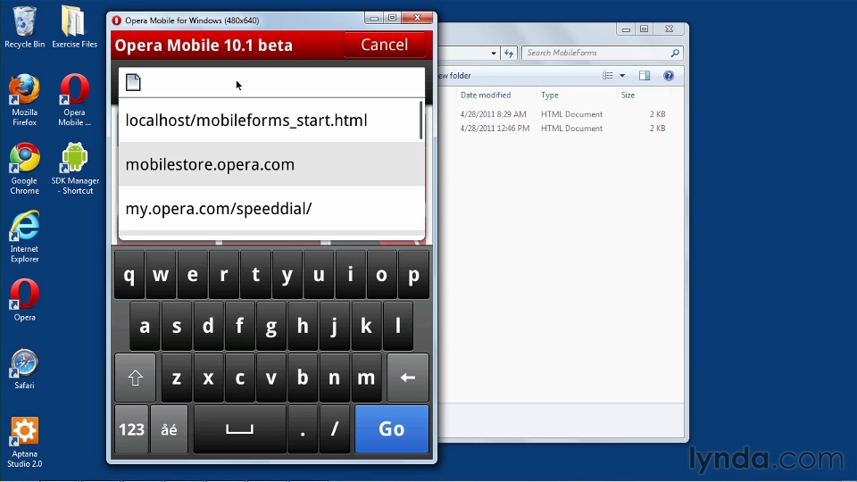Tap the i key
The height and width of the screenshot is (482, 857).
point(350,275)
